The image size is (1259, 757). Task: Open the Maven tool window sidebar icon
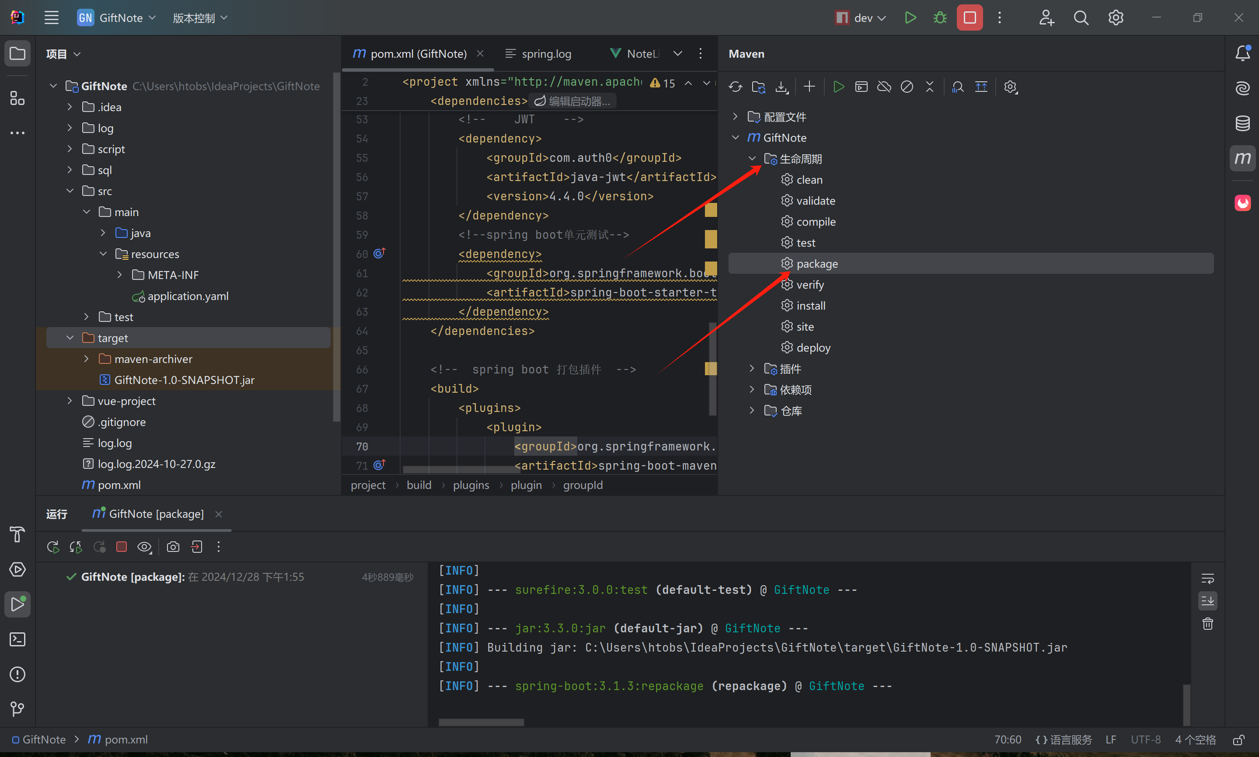[1242, 158]
